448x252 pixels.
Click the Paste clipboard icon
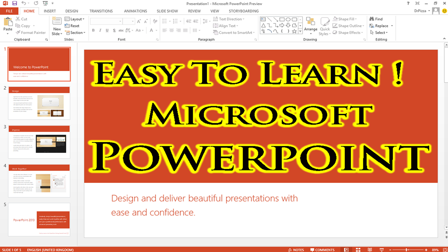click(8, 23)
